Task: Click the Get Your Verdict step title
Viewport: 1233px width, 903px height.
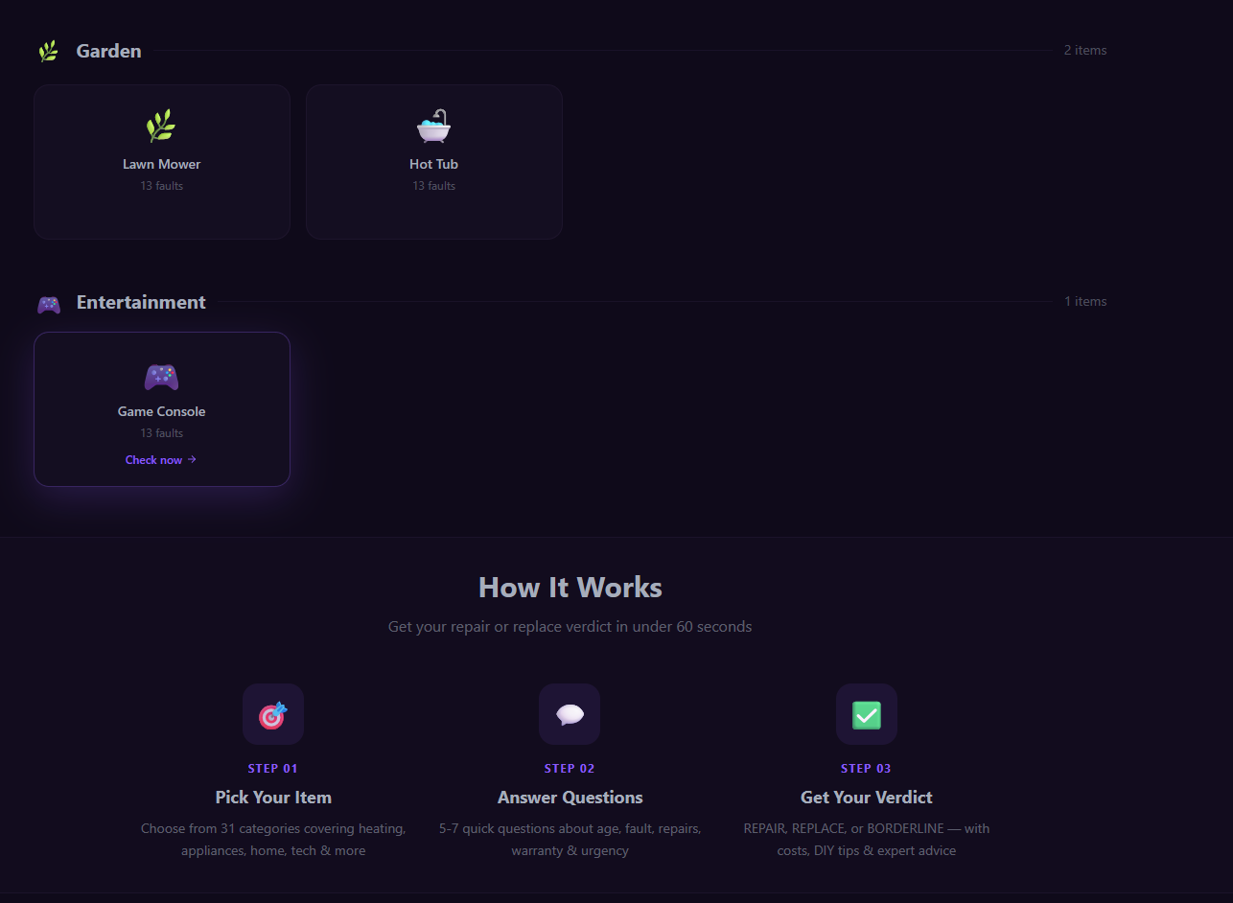Action: coord(866,798)
